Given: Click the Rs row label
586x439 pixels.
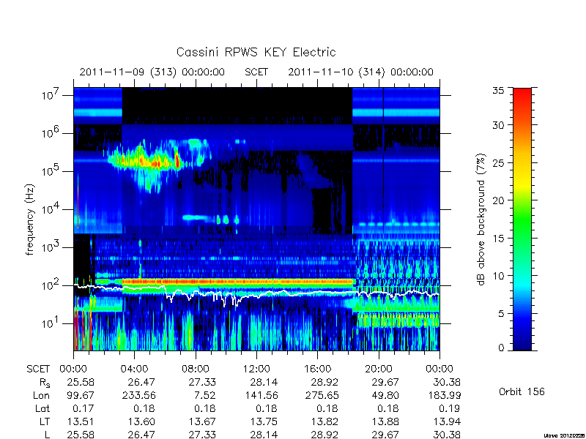Looking at the screenshot, I should [x=45, y=383].
